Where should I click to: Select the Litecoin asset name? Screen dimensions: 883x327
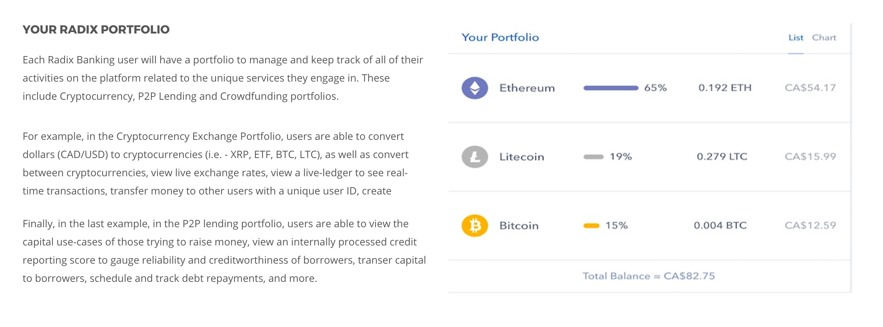click(522, 157)
